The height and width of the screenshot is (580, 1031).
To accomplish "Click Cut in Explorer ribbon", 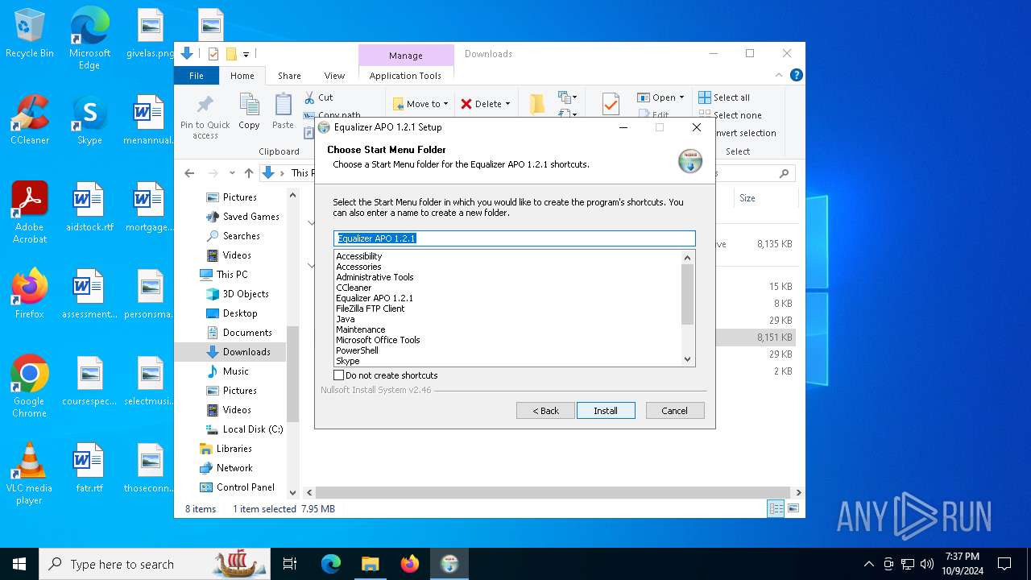I will pyautogui.click(x=319, y=97).
